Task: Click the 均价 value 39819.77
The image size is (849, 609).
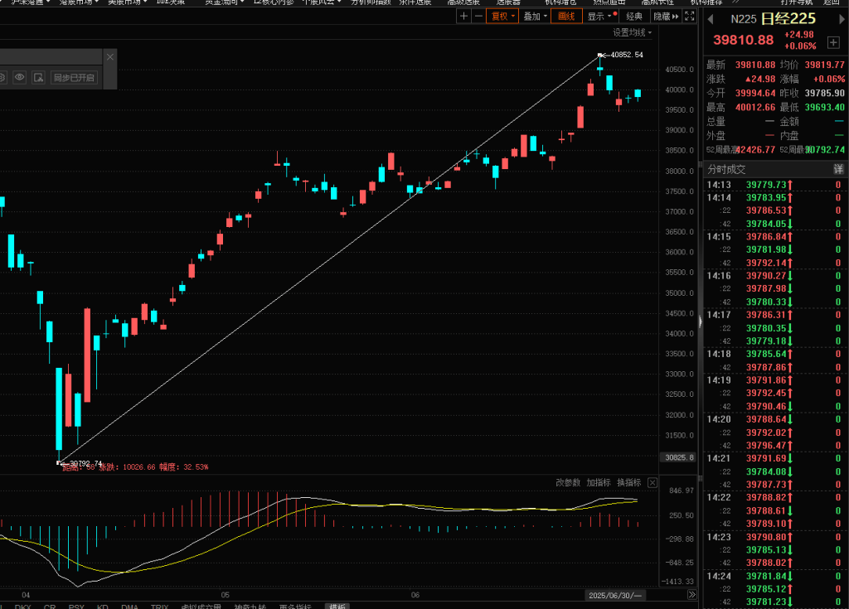Action: tap(824, 65)
